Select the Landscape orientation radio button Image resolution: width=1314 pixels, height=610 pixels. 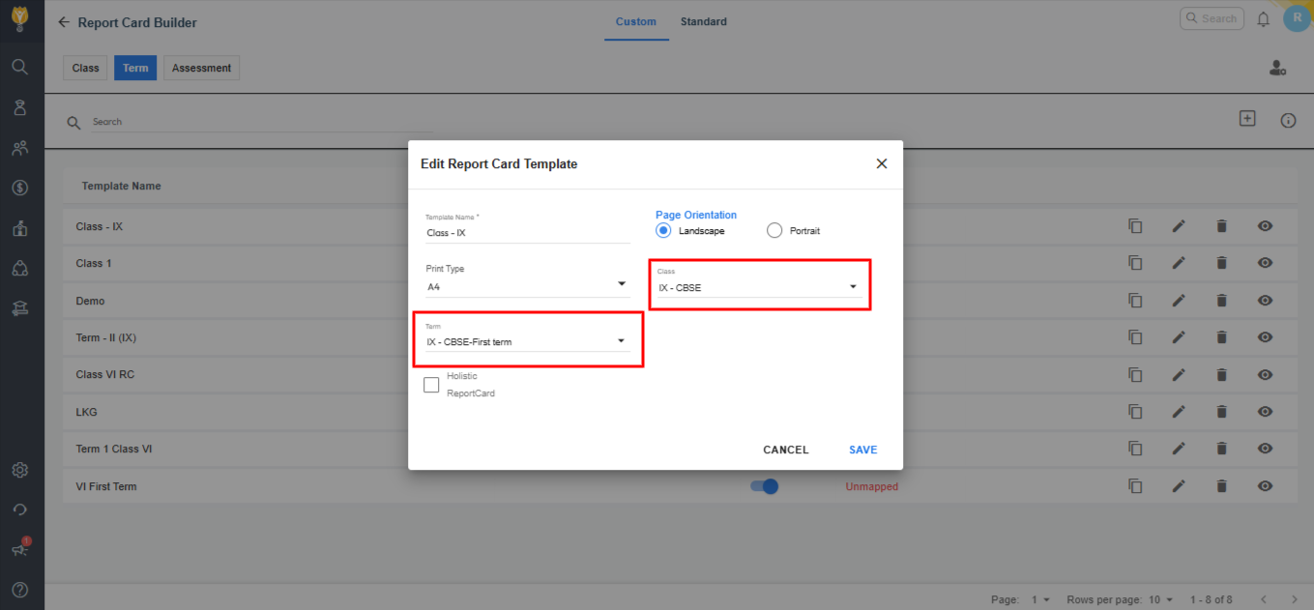click(663, 231)
